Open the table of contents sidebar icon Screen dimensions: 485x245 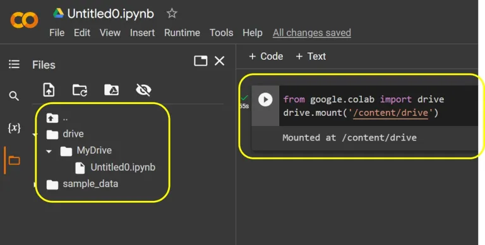pyautogui.click(x=15, y=64)
